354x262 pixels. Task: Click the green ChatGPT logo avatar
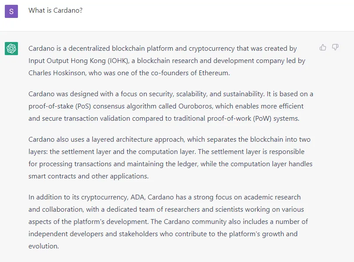[11, 49]
